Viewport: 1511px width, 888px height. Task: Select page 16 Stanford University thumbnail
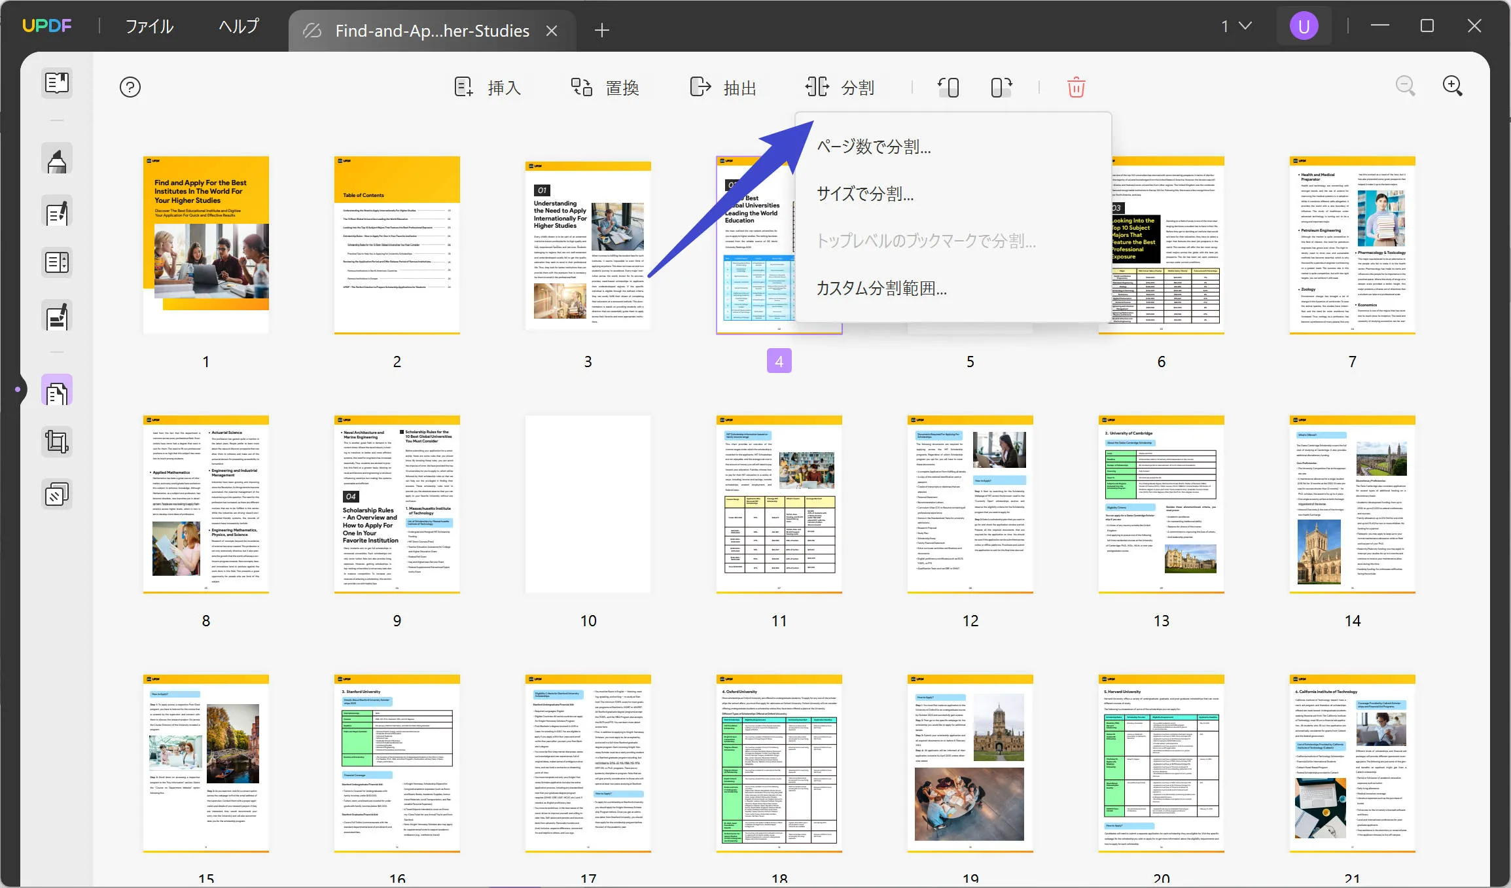397,764
